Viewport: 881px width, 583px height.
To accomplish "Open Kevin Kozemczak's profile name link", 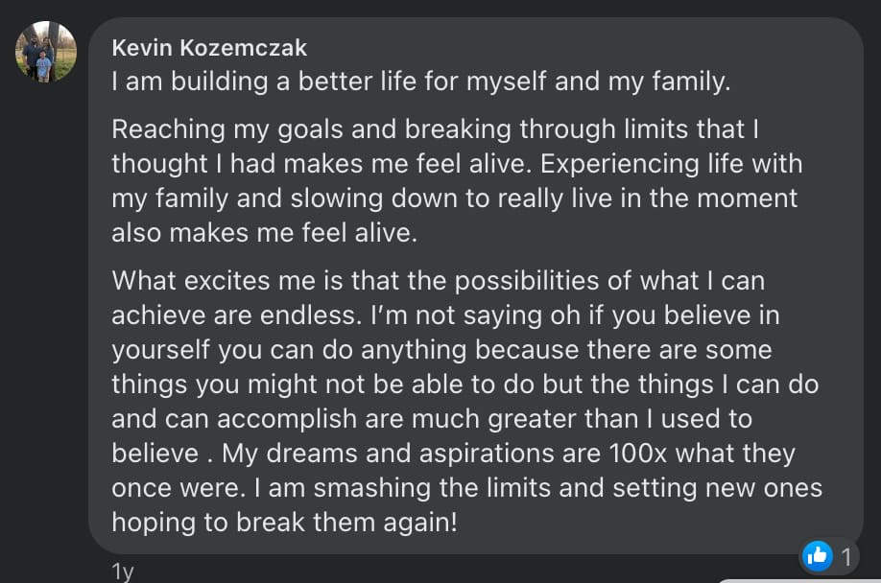I will click(x=209, y=48).
